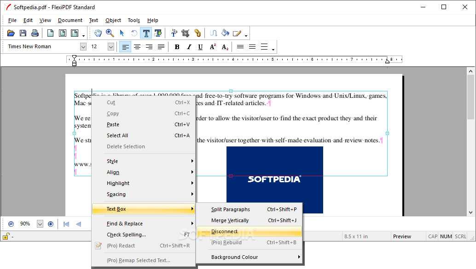Open the Times New Roman font dropdown
The height and width of the screenshot is (269, 476).
83,47
